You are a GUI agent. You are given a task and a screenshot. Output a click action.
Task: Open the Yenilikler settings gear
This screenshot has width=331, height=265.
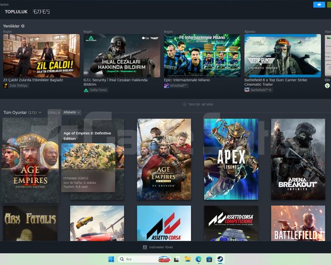(x=23, y=26)
